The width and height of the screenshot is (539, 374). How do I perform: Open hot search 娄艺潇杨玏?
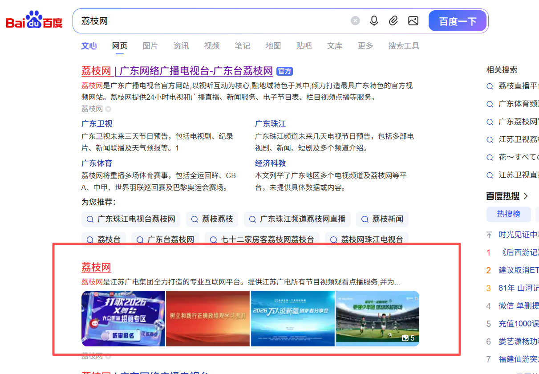(519, 341)
